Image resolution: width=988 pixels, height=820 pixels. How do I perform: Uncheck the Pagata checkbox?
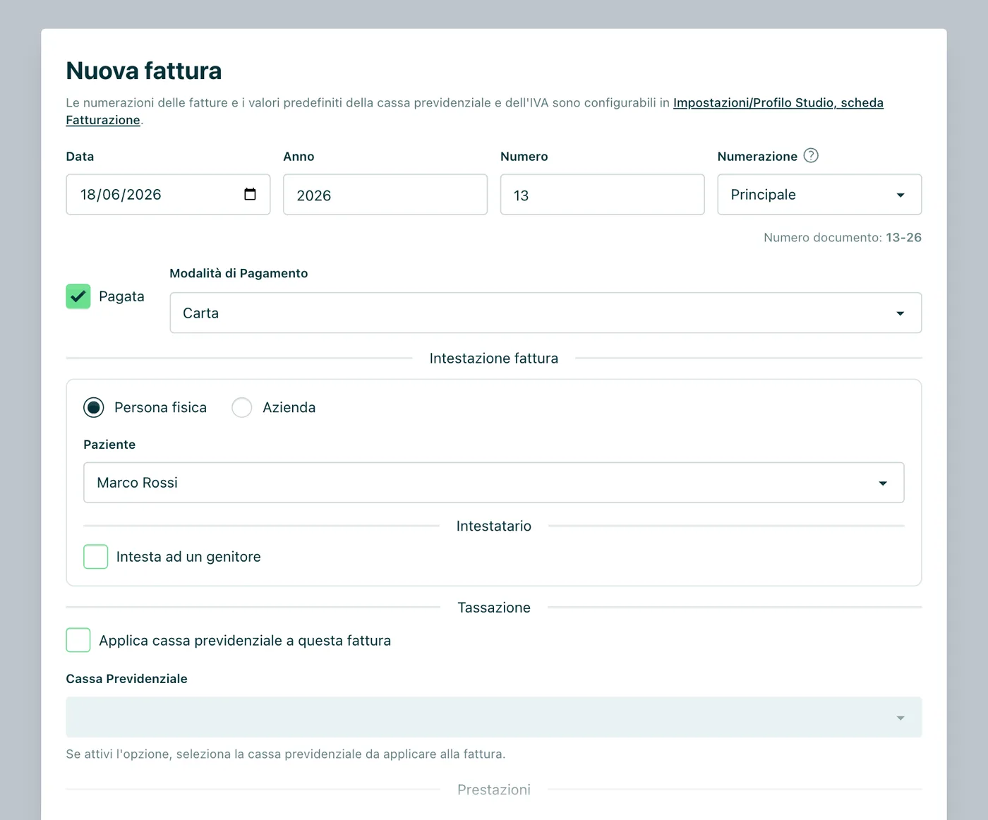pyautogui.click(x=78, y=296)
